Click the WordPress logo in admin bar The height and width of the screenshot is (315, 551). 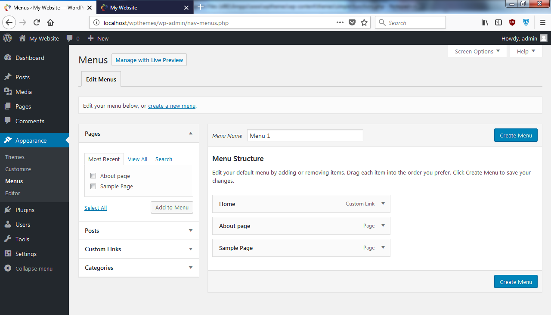(7, 38)
